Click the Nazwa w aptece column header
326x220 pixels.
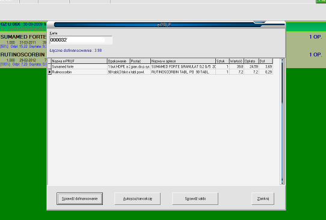(x=183, y=61)
